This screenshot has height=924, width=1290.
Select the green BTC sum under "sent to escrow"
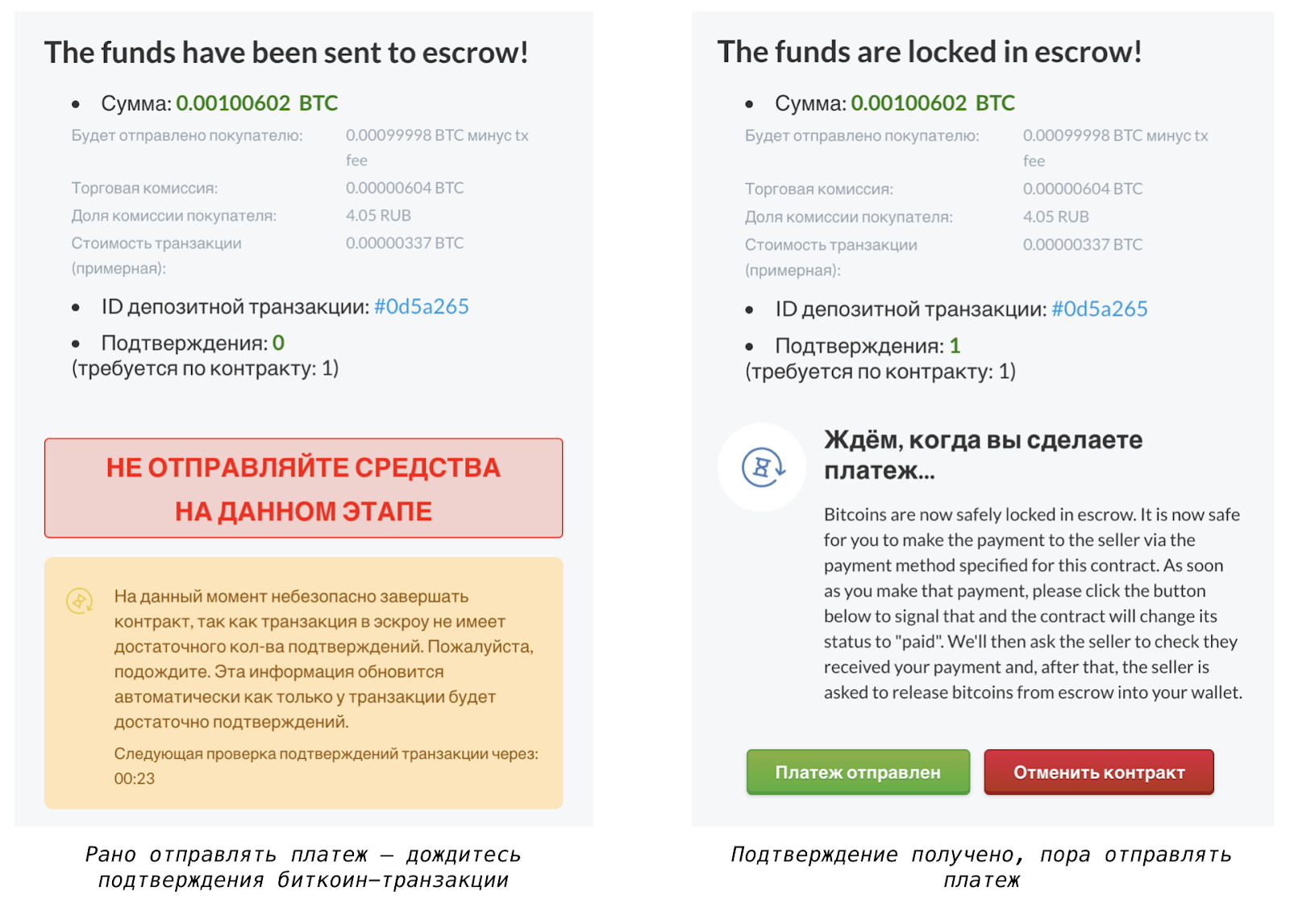(x=256, y=104)
